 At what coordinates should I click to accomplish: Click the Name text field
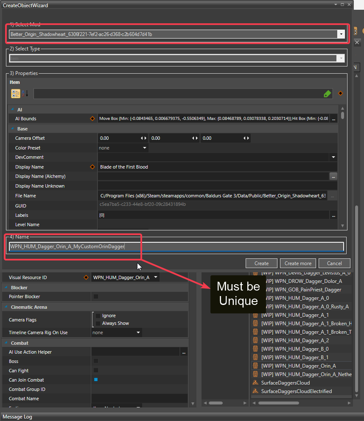pos(176,247)
